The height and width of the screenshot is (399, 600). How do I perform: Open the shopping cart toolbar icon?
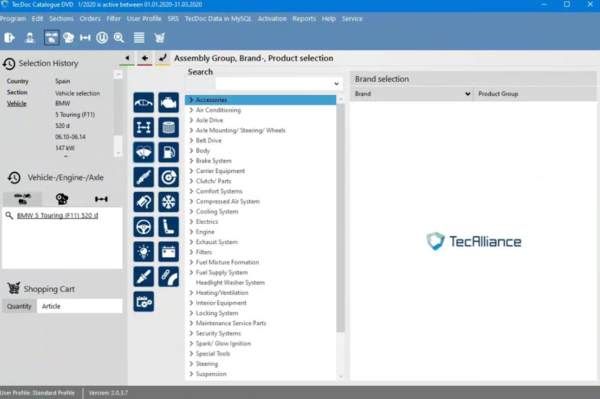[159, 38]
